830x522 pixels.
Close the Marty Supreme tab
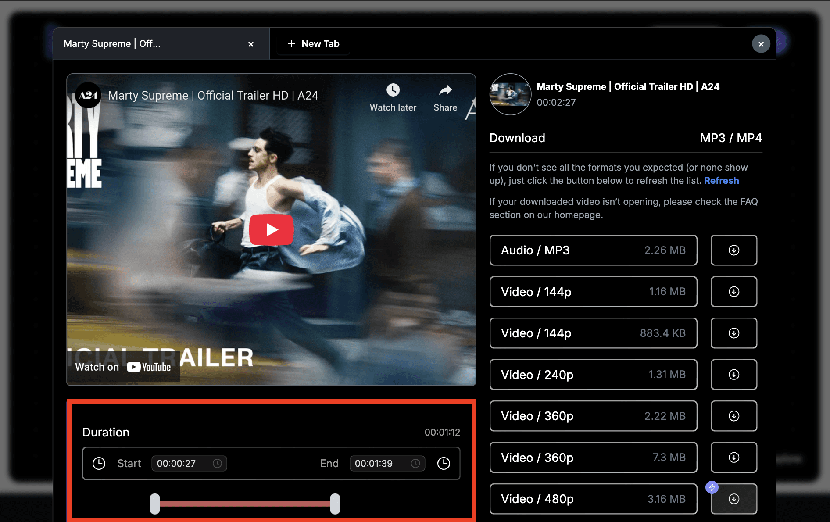(x=251, y=44)
